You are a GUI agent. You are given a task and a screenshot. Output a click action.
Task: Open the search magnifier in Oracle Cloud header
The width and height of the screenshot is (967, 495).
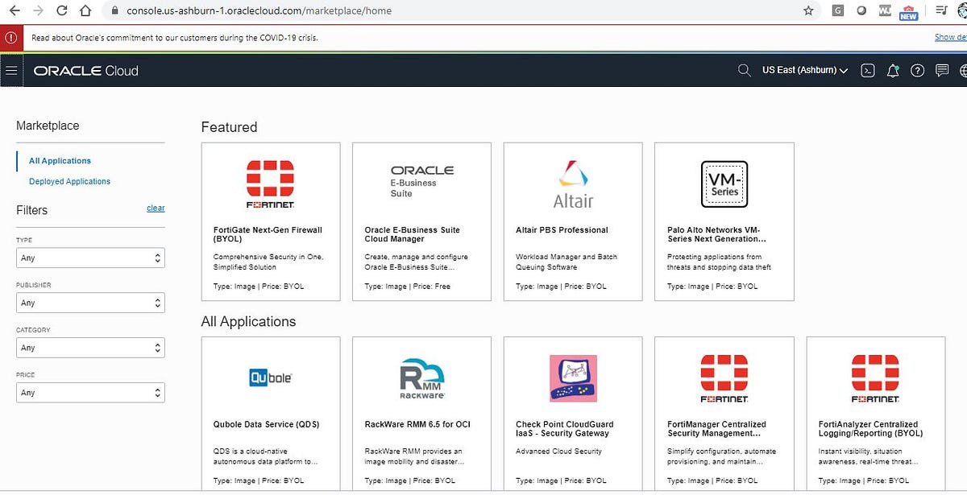tap(744, 70)
